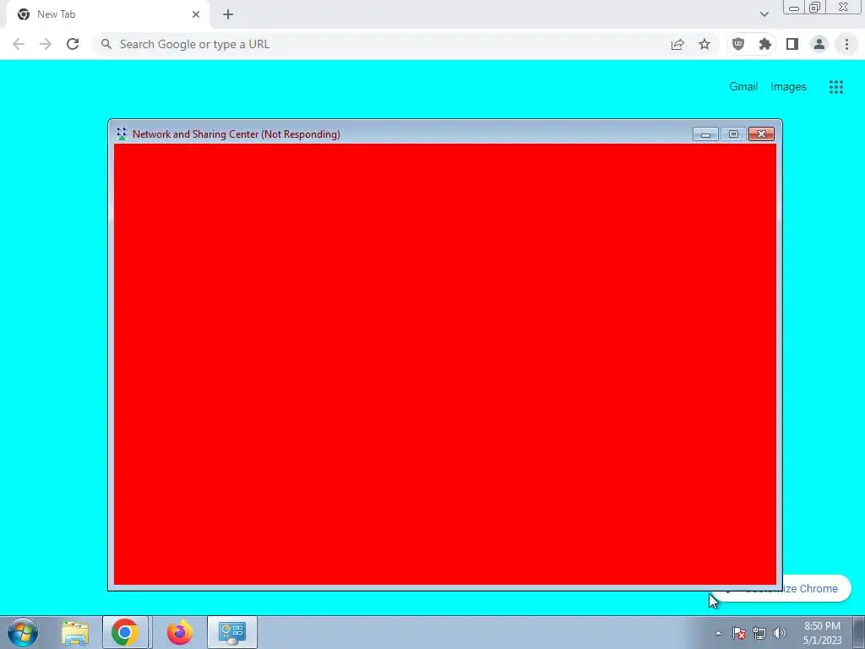
Task: Maximize the Network and Sharing Center window
Action: [733, 134]
